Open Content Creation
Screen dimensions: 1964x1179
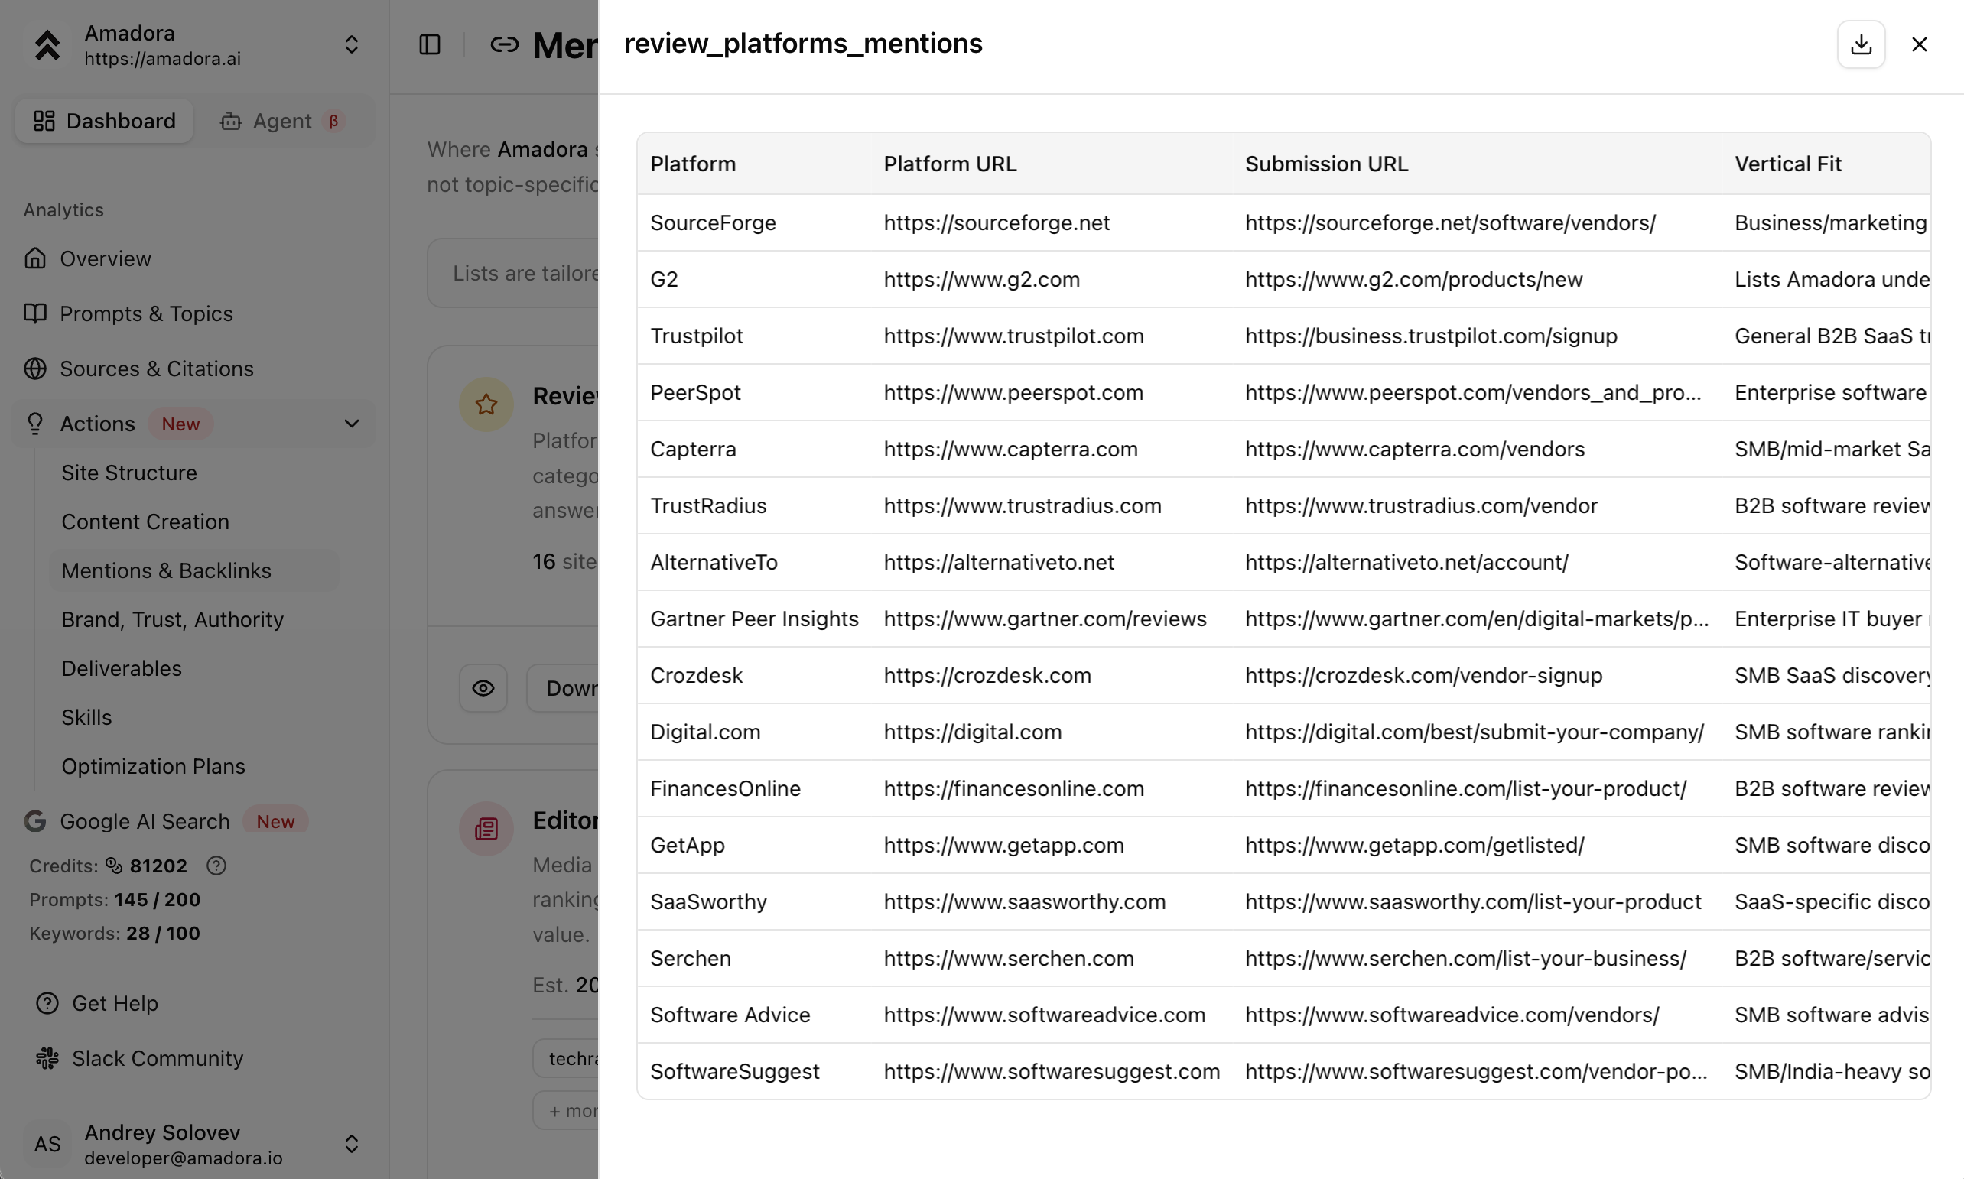click(x=145, y=521)
